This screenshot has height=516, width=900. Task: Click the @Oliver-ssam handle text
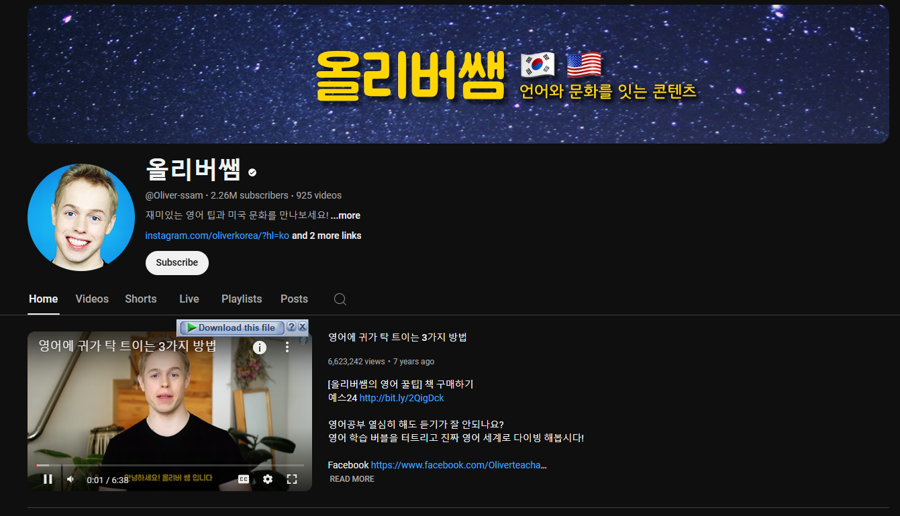coord(174,195)
